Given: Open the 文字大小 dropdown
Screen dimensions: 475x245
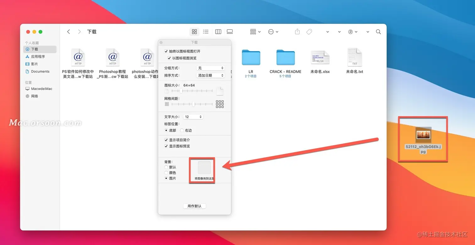Looking at the screenshot, I should pos(193,117).
